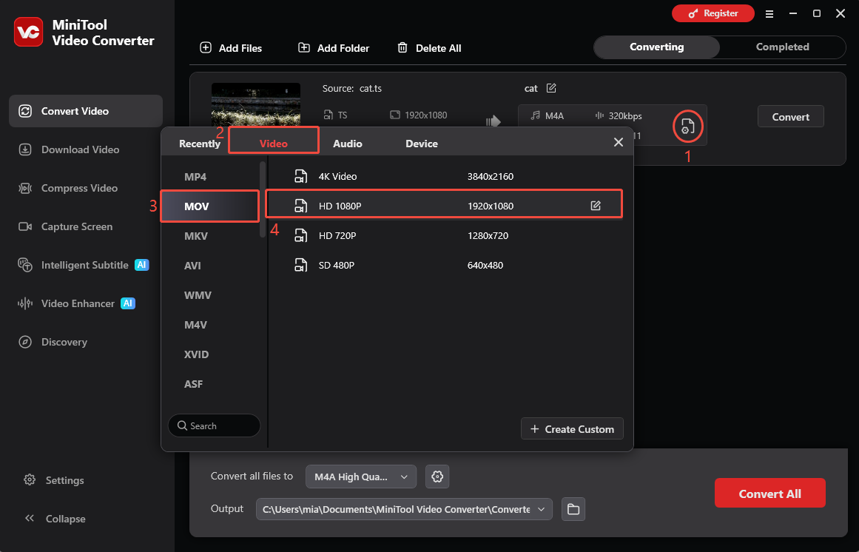Open the Completed tab
Viewport: 859px width, 552px height.
782,47
